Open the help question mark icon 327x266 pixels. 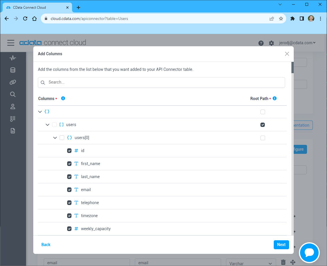(x=261, y=43)
